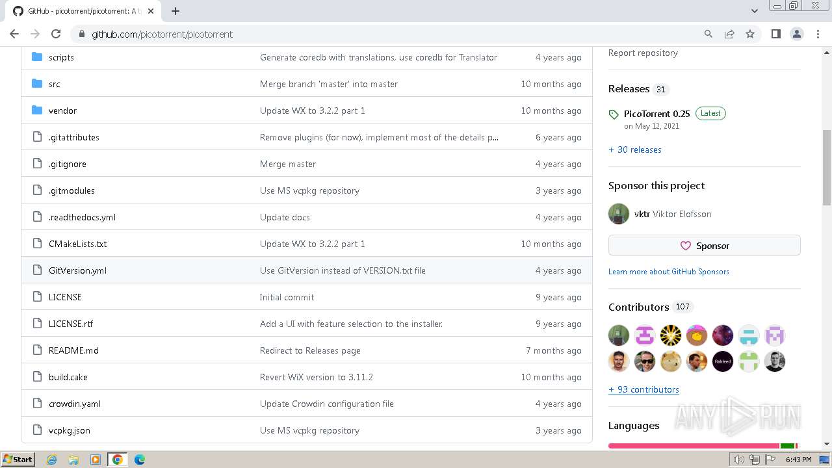Viewport: 832px width, 468px height.
Task: Open the .gitmodules file
Action: point(71,190)
